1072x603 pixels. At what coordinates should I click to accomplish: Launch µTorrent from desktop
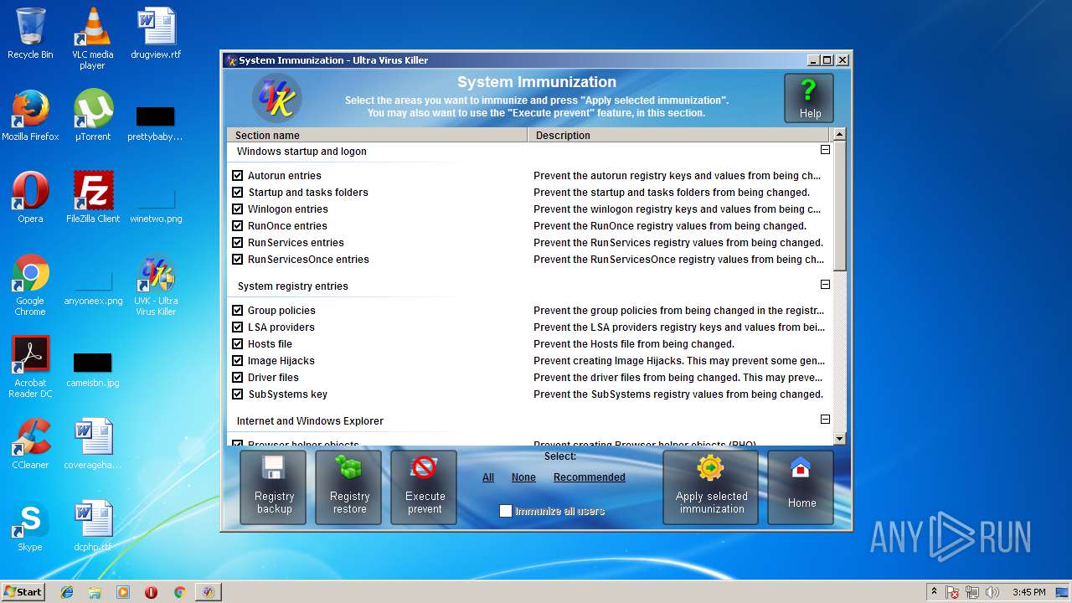(x=93, y=116)
